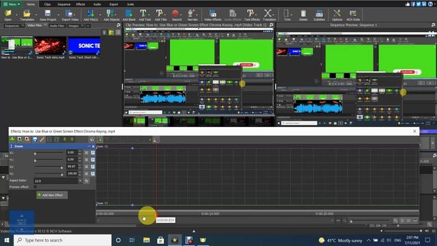Switch to the Clips ribbon tab
The width and height of the screenshot is (437, 246).
[x=47, y=4]
